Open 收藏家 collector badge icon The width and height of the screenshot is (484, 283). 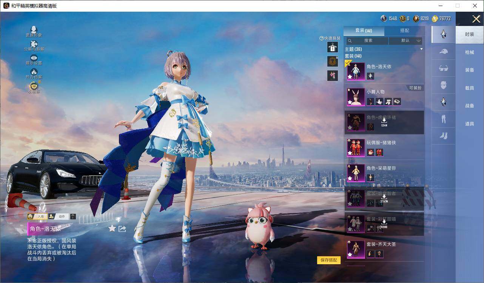[34, 86]
